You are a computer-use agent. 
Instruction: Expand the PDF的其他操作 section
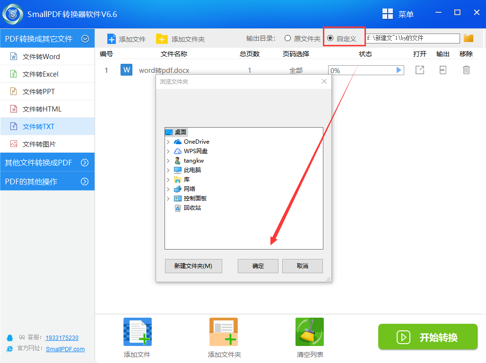coord(85,181)
